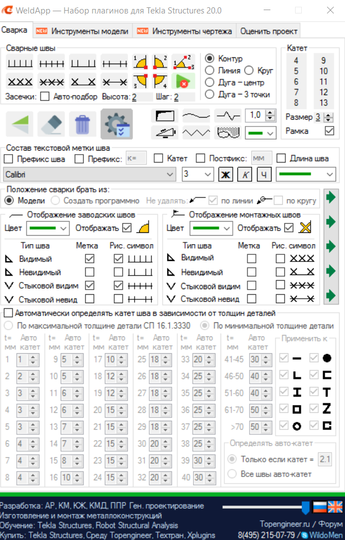Open the text label color dropdown
The height and width of the screenshot is (540, 345).
(x=306, y=174)
